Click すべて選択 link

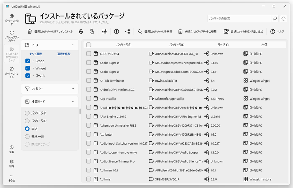tap(36, 54)
